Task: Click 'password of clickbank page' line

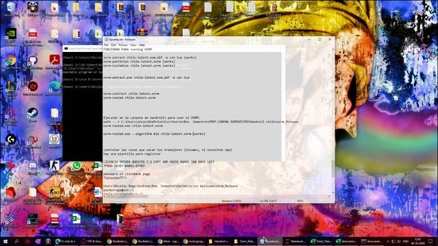Action: (127, 174)
